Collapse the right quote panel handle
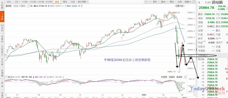228x98 pixels. [197, 50]
